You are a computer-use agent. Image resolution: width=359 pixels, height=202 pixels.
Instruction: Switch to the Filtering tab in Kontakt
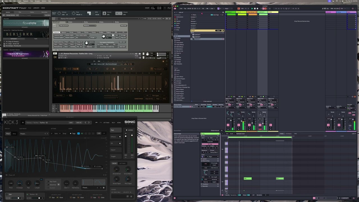[x=86, y=32]
